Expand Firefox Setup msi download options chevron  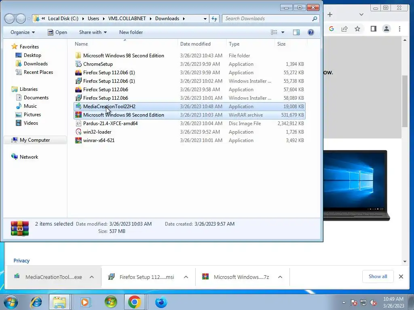(x=186, y=277)
